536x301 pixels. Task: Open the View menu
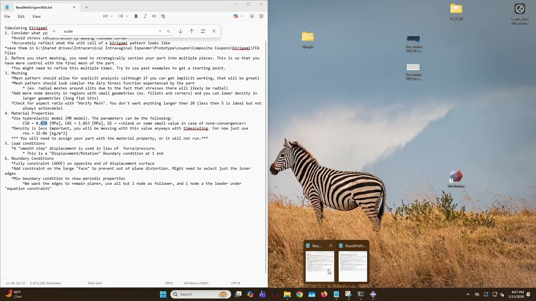click(36, 16)
